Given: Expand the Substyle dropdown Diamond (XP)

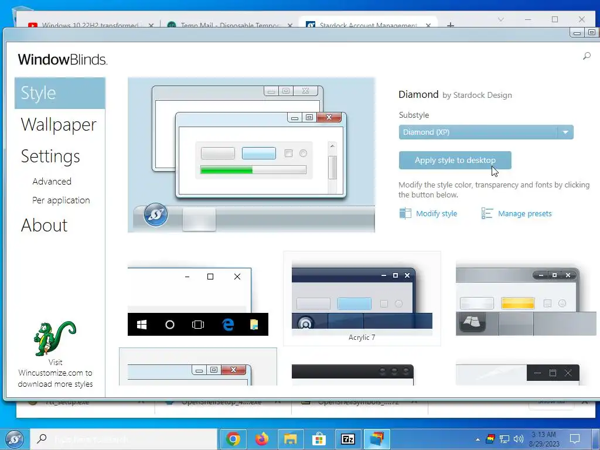Looking at the screenshot, I should point(486,132).
